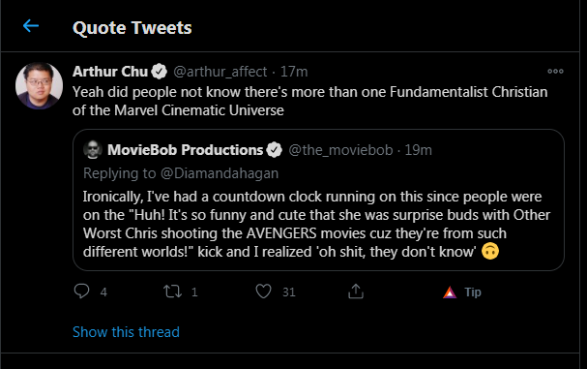Image resolution: width=587 pixels, height=369 pixels.
Task: Click the Tip label
Action: (473, 292)
